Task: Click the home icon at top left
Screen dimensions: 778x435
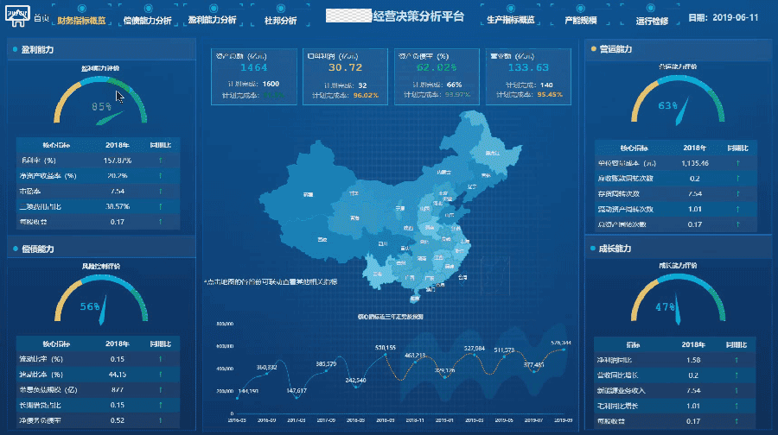Action: click(17, 16)
